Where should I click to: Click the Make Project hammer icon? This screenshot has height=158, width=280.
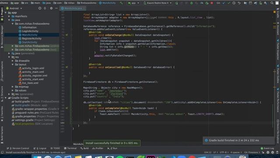pyautogui.click(x=121, y=3)
